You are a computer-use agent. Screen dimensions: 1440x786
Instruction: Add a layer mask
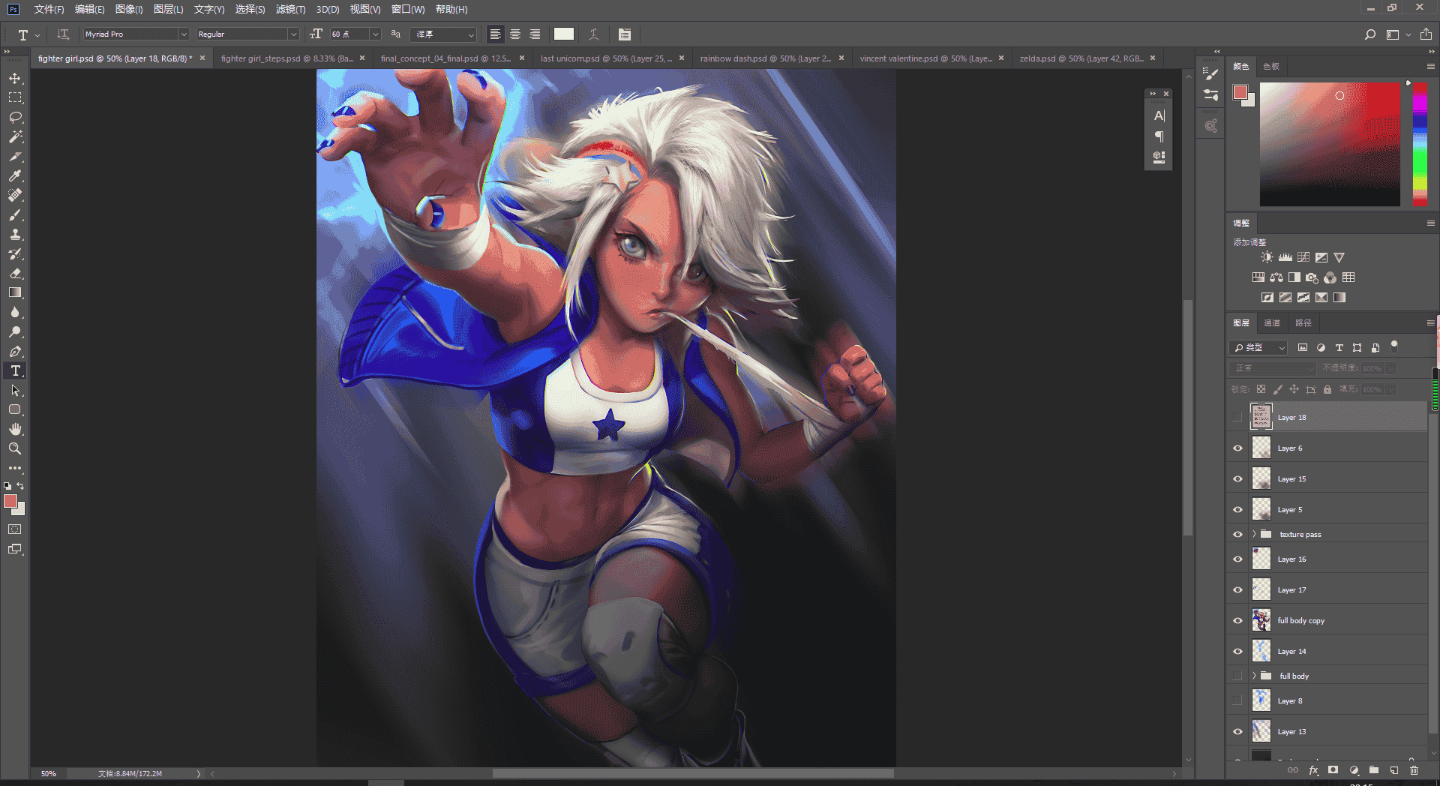click(x=1333, y=770)
